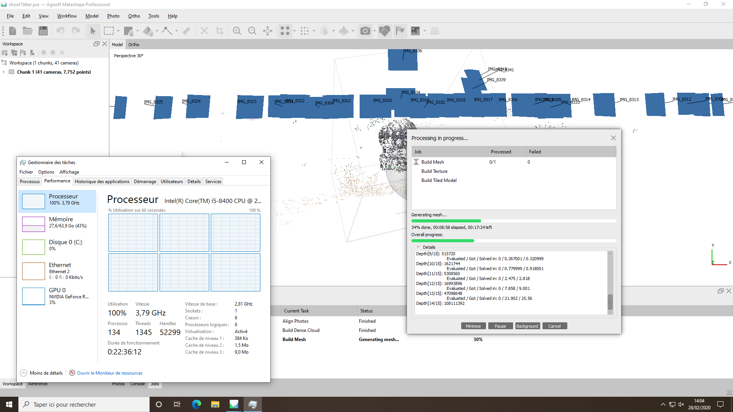Viewport: 733px width, 412px height.
Task: Select the Ruler measurement tool
Action: coord(187,31)
